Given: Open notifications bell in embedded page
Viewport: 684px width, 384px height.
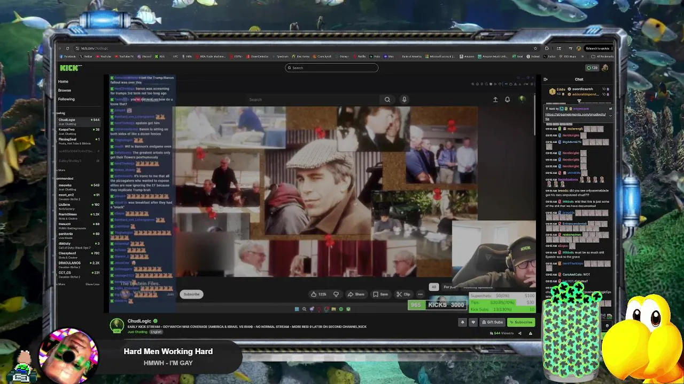Looking at the screenshot, I should click(507, 99).
